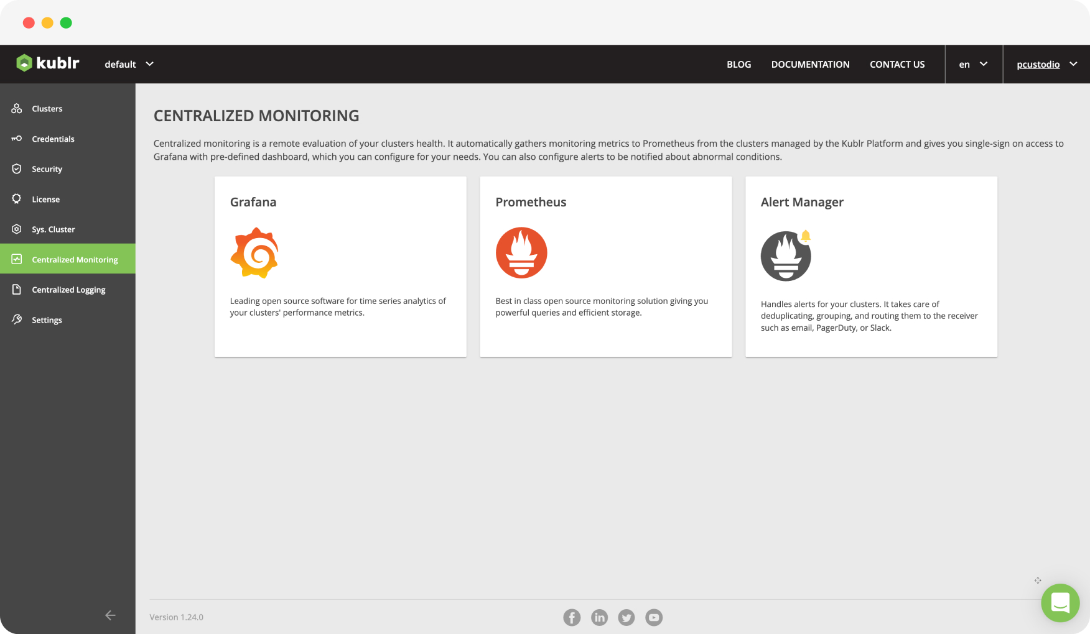Viewport: 1090px width, 634px height.
Task: Visit the Kublr LinkedIn page
Action: [x=599, y=617]
